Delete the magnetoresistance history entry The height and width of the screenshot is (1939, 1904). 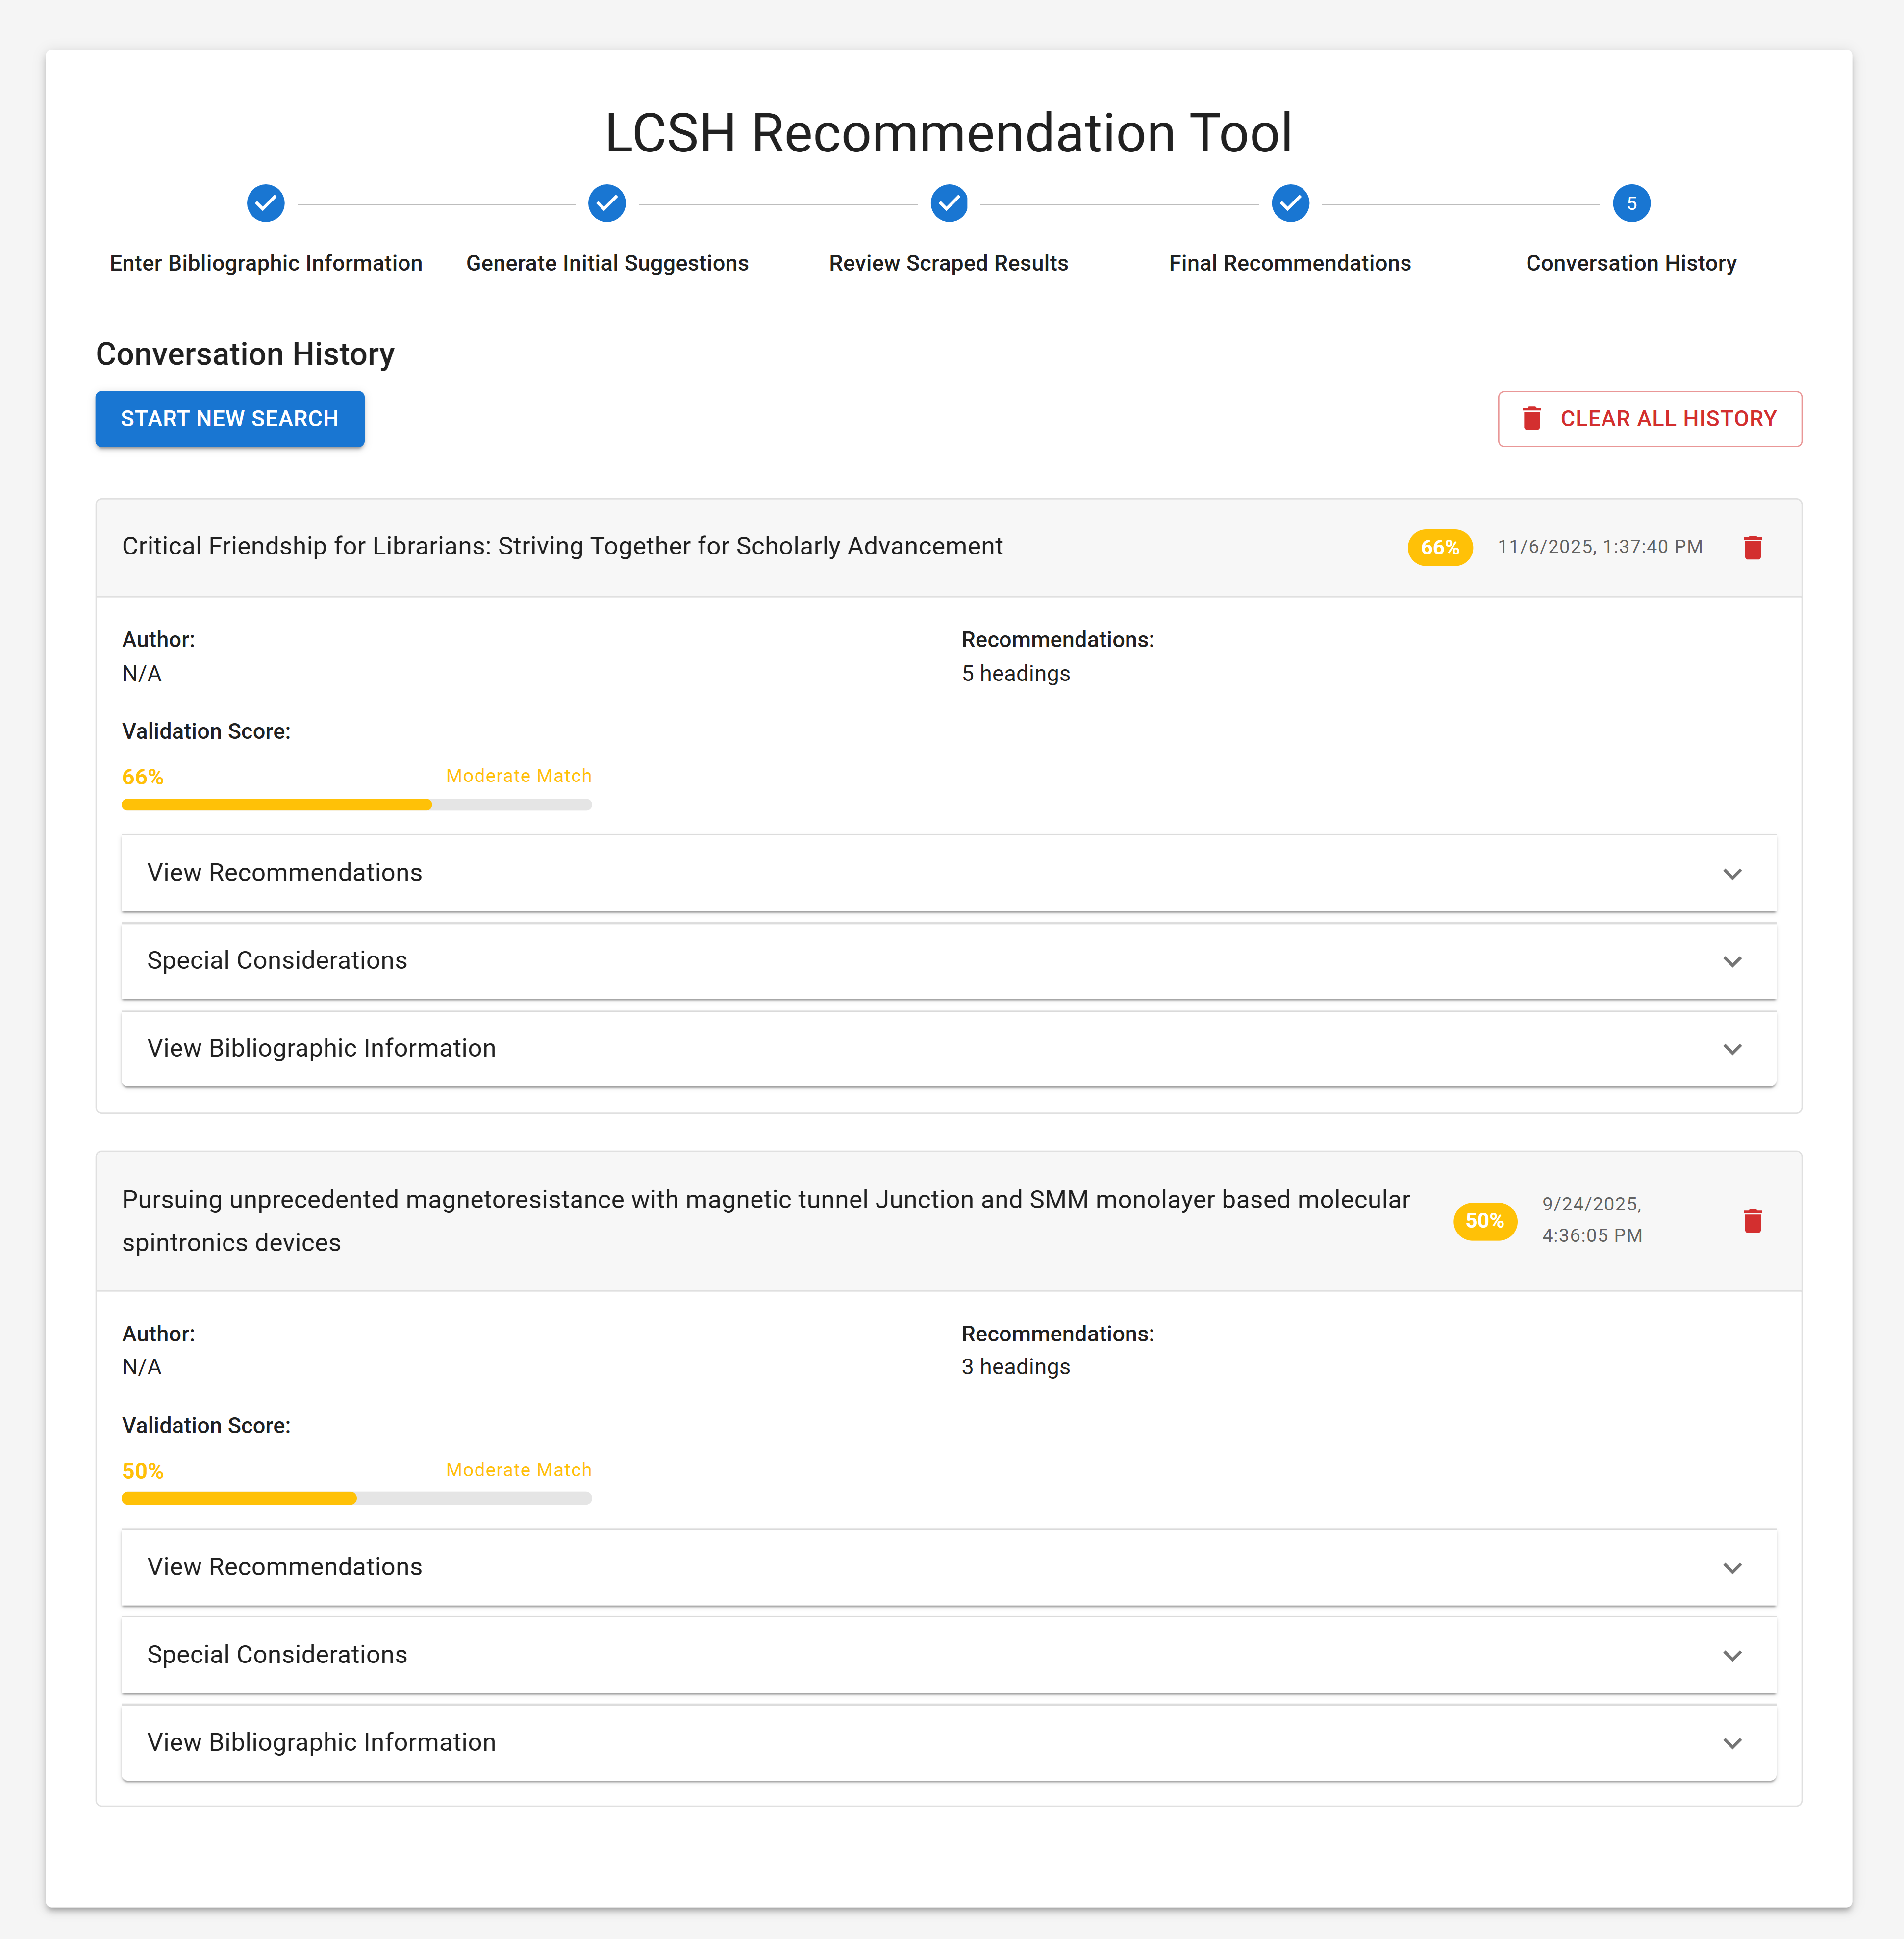coord(1752,1220)
